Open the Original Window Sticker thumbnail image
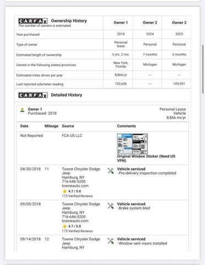This screenshot has height=265, width=205. [x=132, y=144]
